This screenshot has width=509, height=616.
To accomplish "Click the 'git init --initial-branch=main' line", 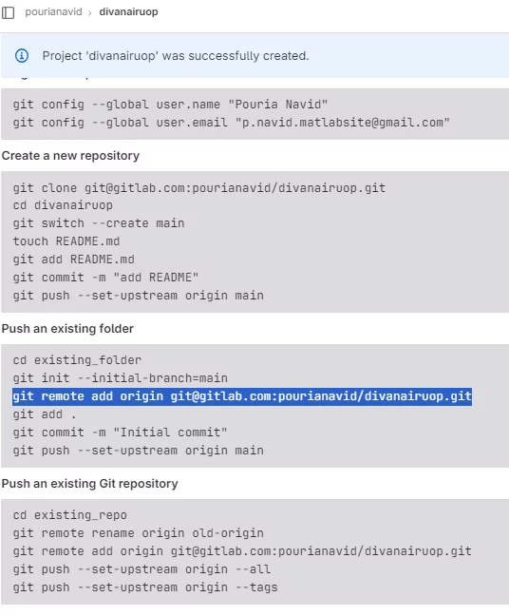I will pos(120,378).
